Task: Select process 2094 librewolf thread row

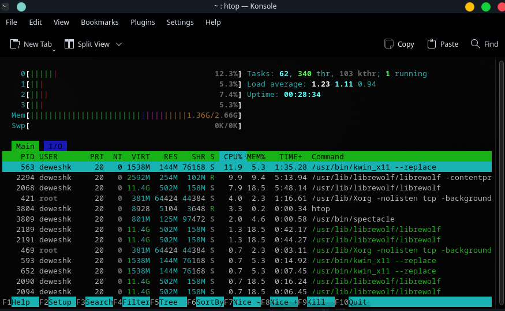Action: 247,292
